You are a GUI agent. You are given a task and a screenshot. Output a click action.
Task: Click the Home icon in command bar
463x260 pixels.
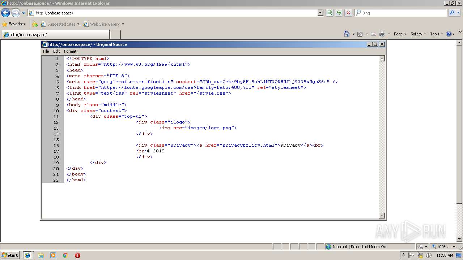pyautogui.click(x=347, y=34)
